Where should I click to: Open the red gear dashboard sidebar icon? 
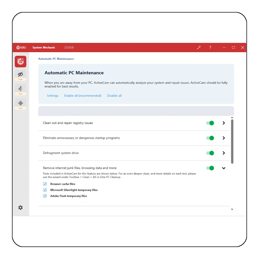[21, 62]
